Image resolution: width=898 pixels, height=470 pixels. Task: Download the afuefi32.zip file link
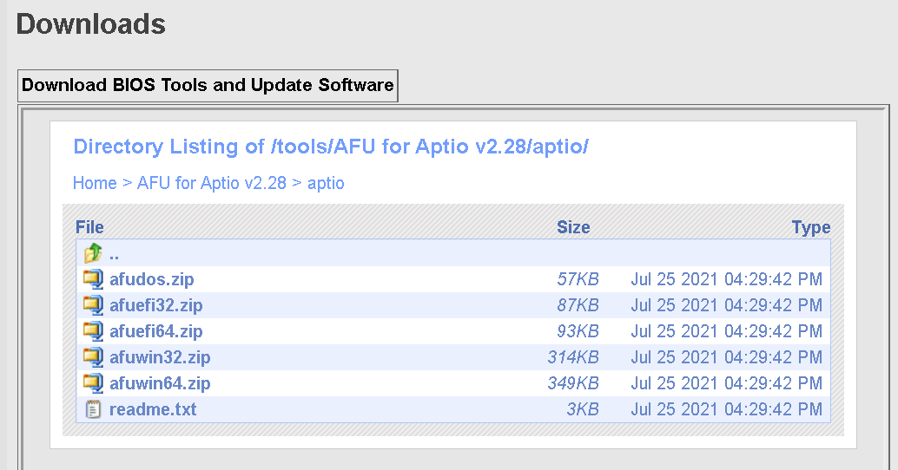tap(156, 305)
